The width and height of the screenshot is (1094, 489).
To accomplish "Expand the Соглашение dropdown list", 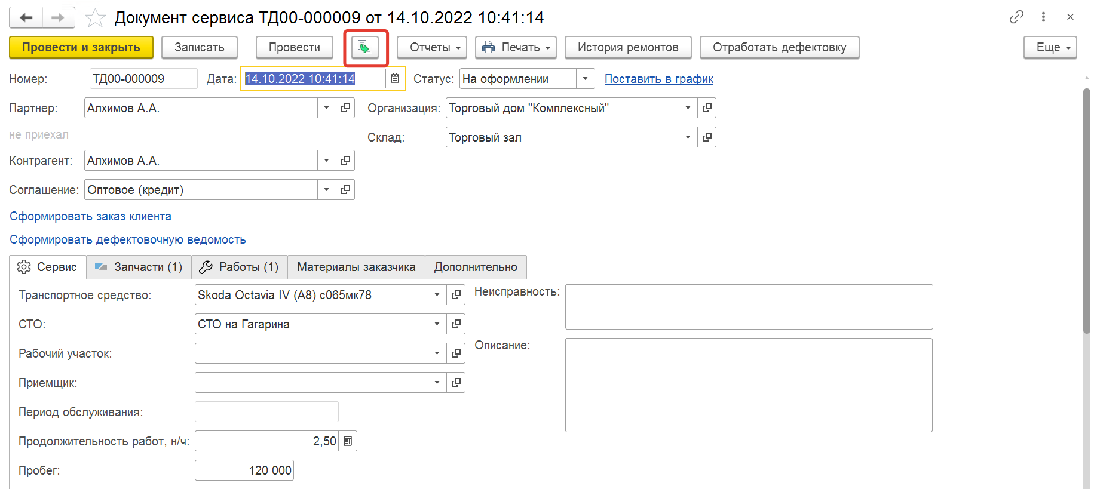I will (326, 190).
